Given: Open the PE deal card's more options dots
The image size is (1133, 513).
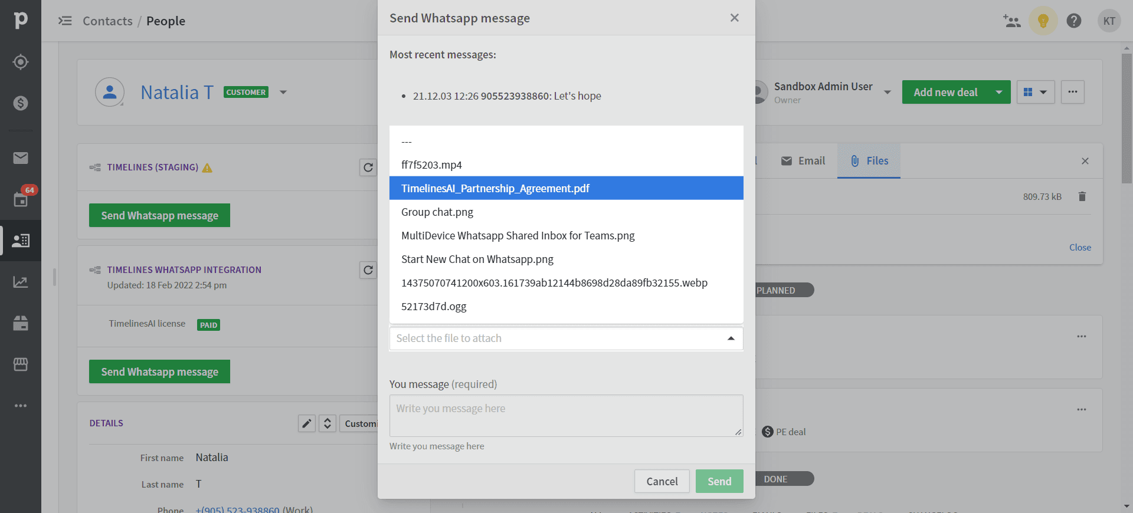Looking at the screenshot, I should 1082,410.
